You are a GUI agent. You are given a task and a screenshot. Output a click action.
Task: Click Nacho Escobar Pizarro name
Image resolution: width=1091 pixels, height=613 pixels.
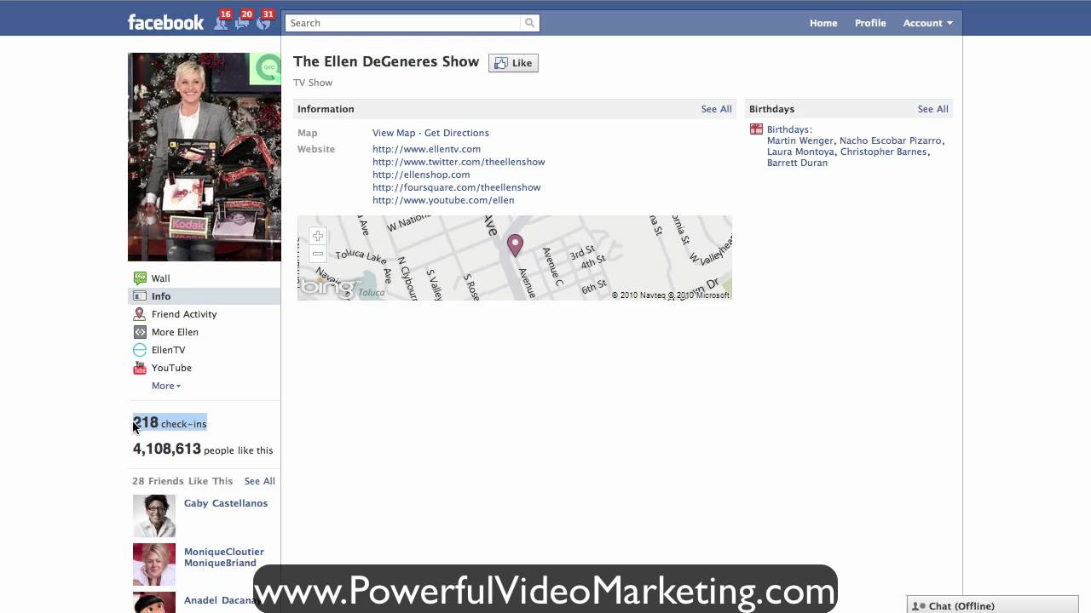pyautogui.click(x=890, y=140)
